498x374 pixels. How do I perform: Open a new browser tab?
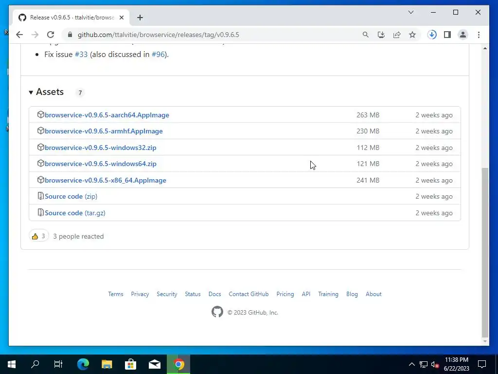pyautogui.click(x=140, y=18)
